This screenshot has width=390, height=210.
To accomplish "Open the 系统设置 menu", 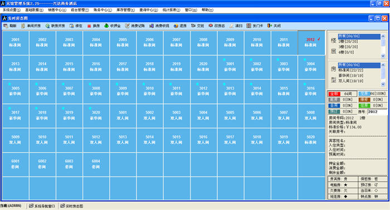I will (x=12, y=10).
